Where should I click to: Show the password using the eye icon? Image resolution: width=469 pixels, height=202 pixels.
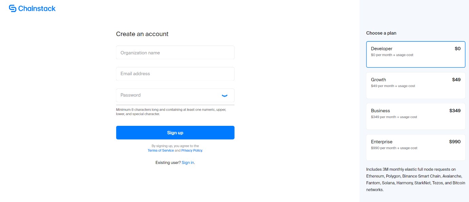[224, 96]
